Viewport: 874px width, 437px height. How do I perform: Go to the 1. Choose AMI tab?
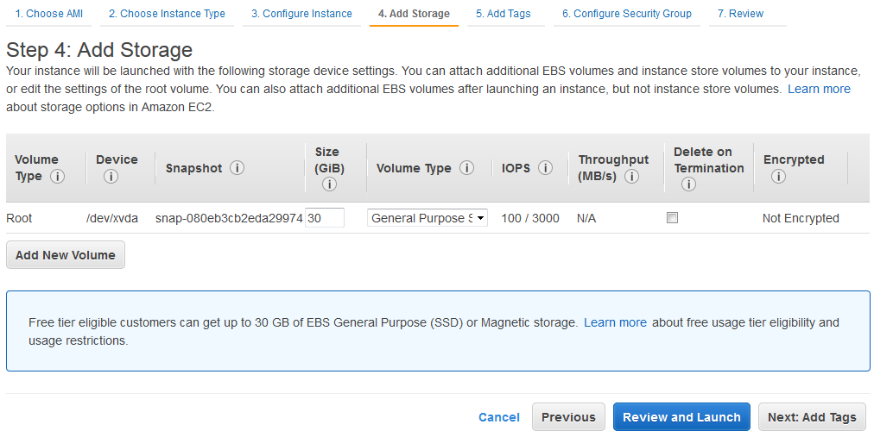(x=48, y=14)
